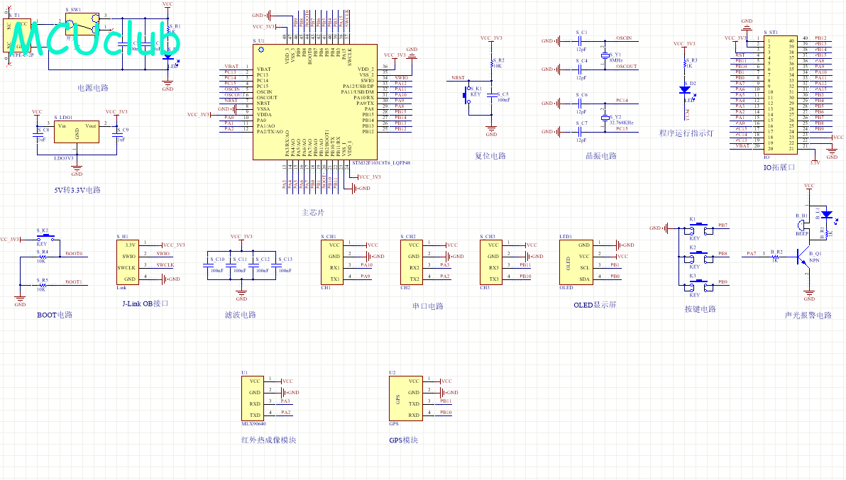Click the NRST net label in reset circuit
Image resolution: width=846 pixels, height=480 pixels.
point(458,77)
